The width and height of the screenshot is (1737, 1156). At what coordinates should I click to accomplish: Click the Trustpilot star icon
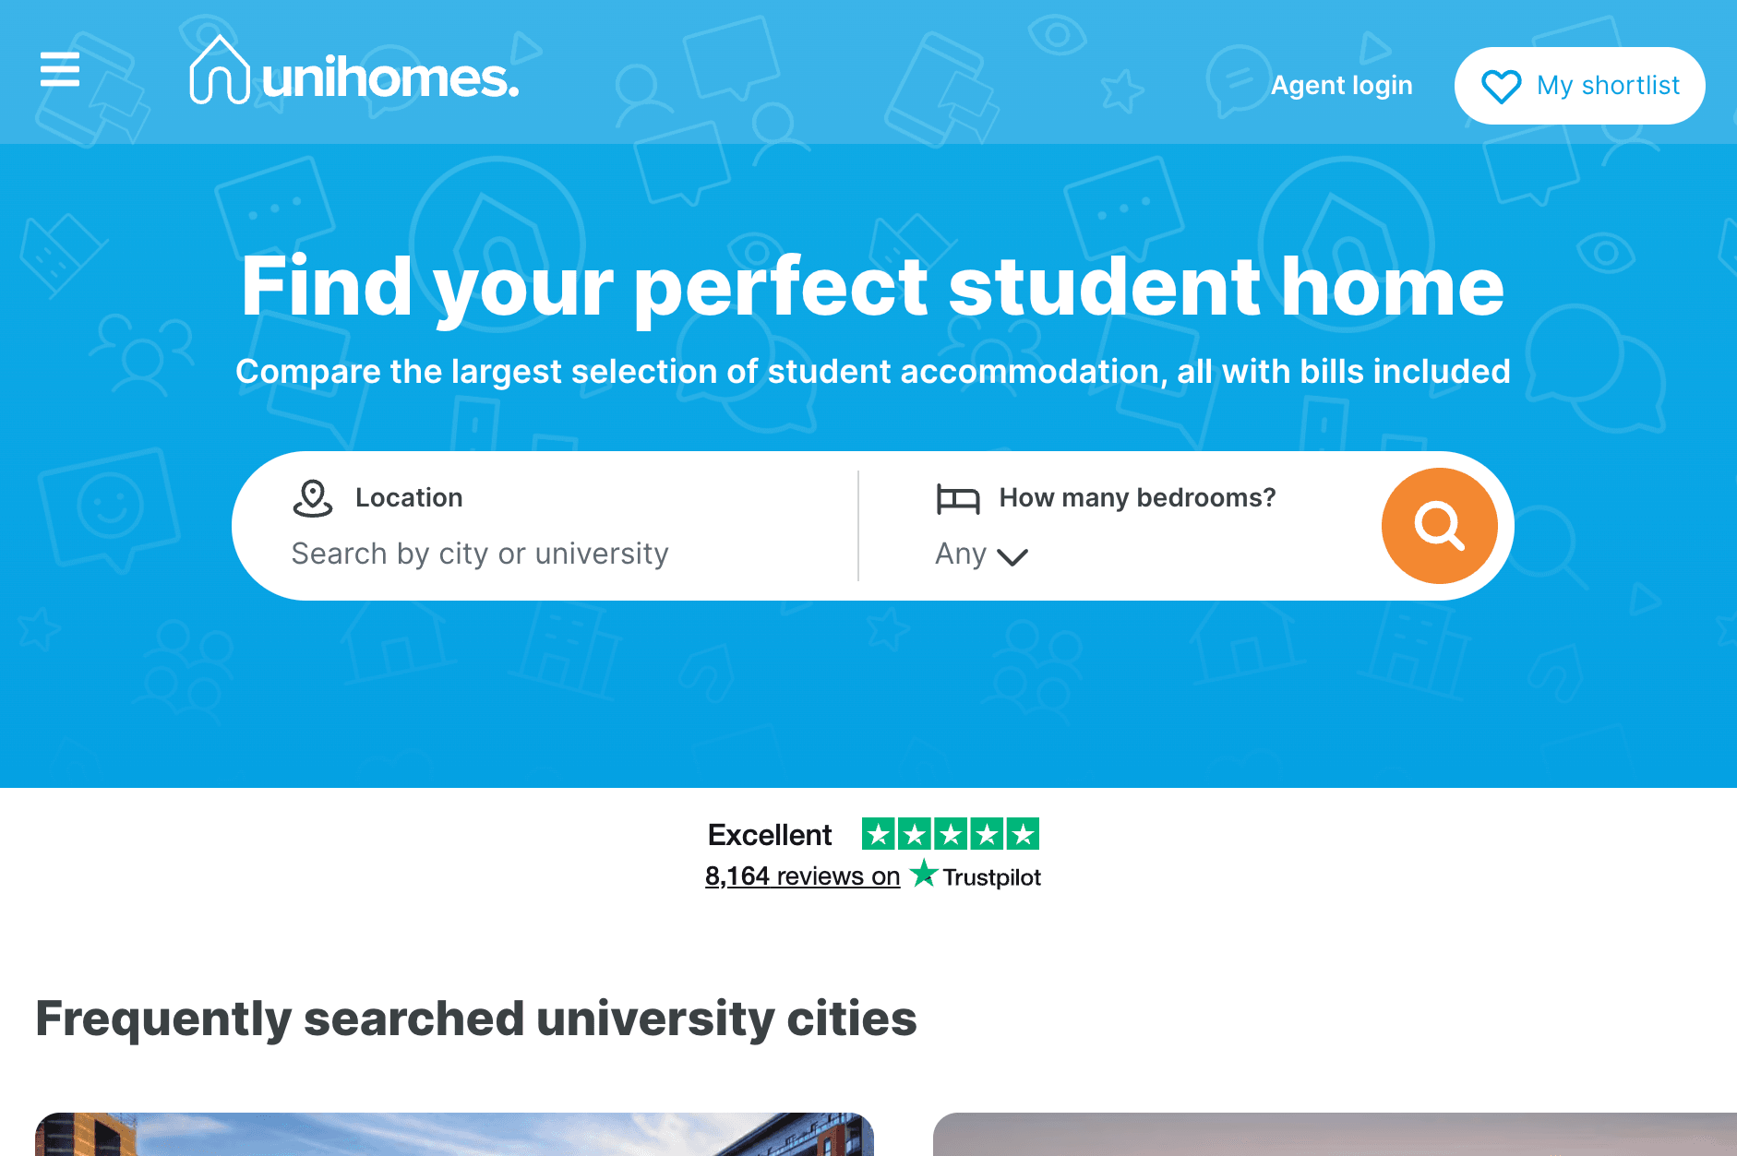tap(923, 874)
